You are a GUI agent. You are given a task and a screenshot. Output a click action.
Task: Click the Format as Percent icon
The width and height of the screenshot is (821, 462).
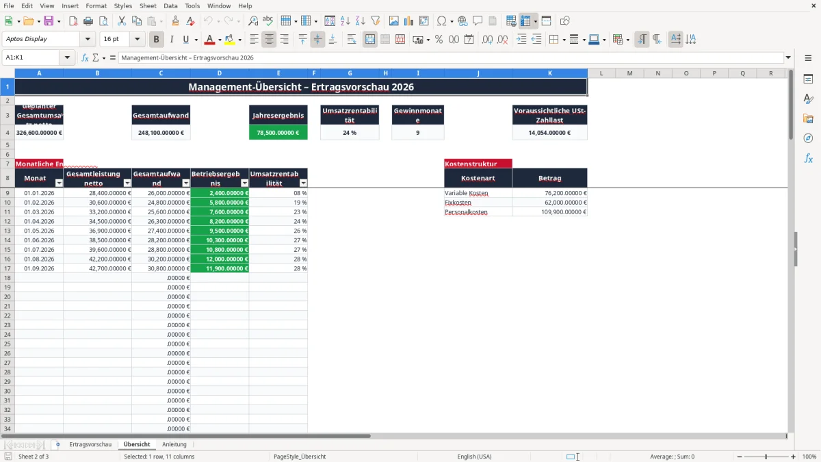pyautogui.click(x=439, y=40)
